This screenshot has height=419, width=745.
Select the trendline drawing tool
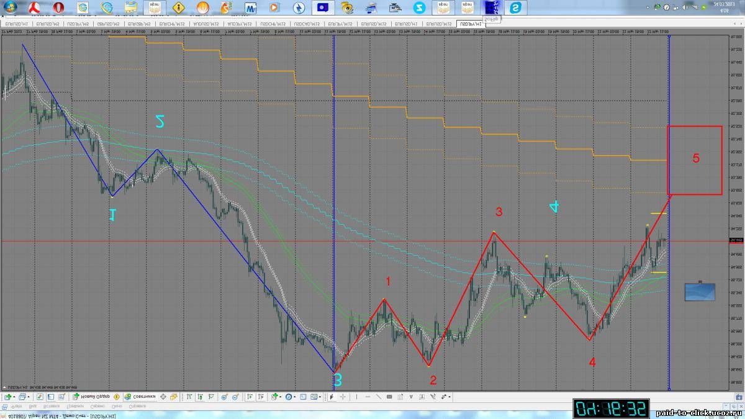[x=379, y=397]
